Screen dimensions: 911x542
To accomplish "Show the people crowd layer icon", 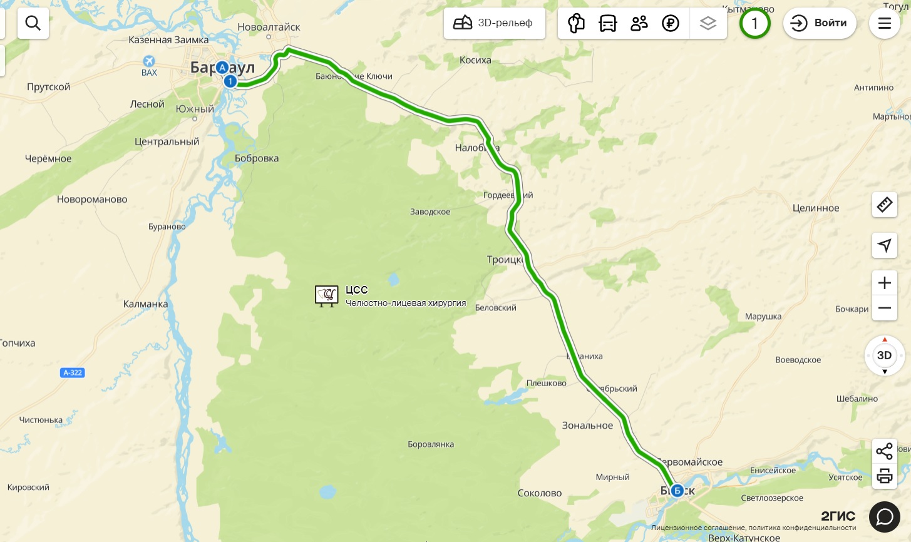I will click(639, 23).
